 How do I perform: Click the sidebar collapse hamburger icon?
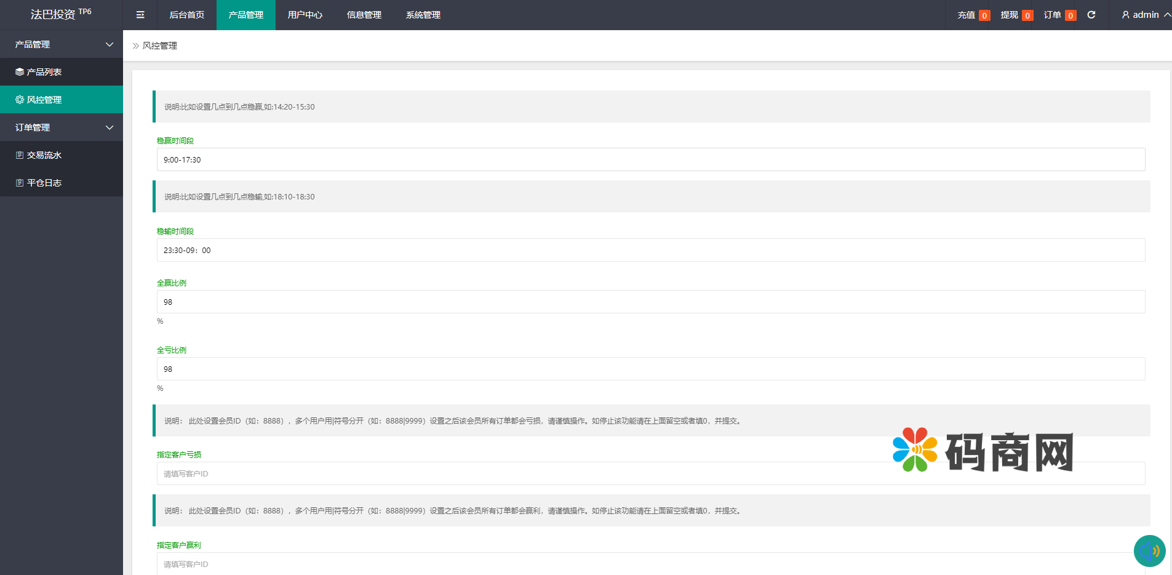tap(140, 15)
